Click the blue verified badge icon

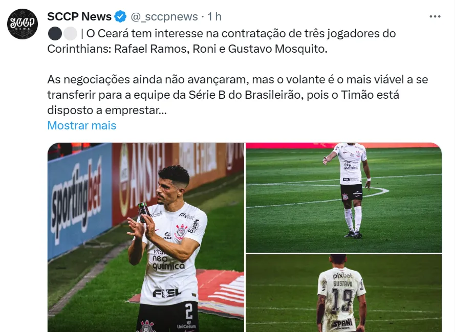point(120,16)
